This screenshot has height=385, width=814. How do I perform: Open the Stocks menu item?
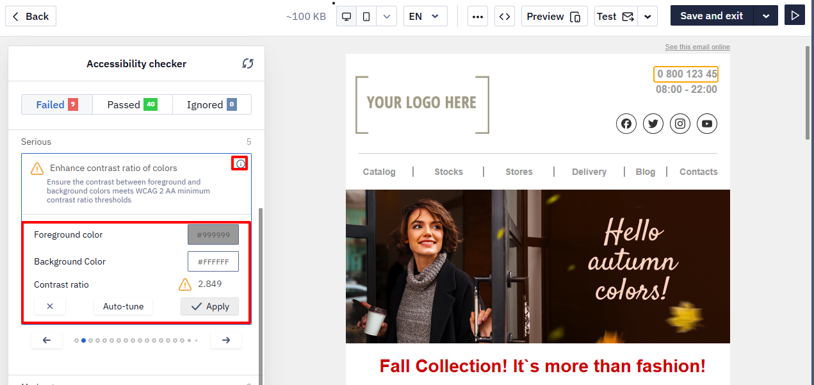pyautogui.click(x=448, y=172)
